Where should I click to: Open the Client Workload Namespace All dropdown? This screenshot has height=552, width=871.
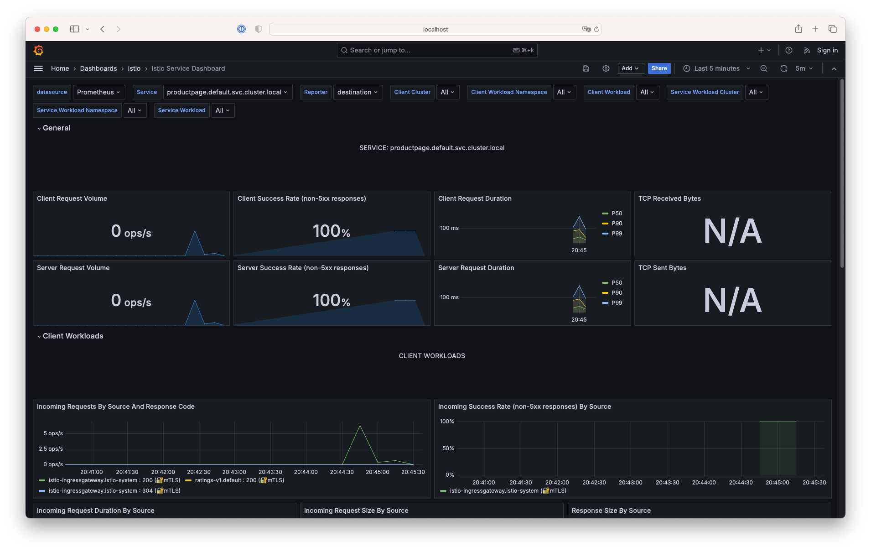(564, 92)
